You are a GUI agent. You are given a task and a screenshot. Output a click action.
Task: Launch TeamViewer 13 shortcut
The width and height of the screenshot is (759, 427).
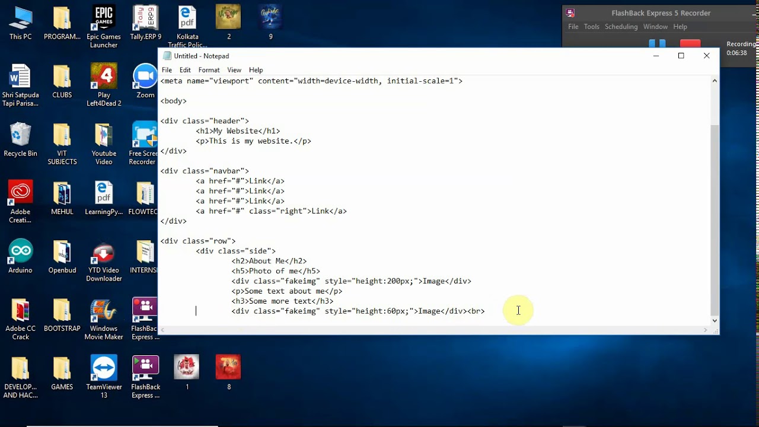coord(104,377)
